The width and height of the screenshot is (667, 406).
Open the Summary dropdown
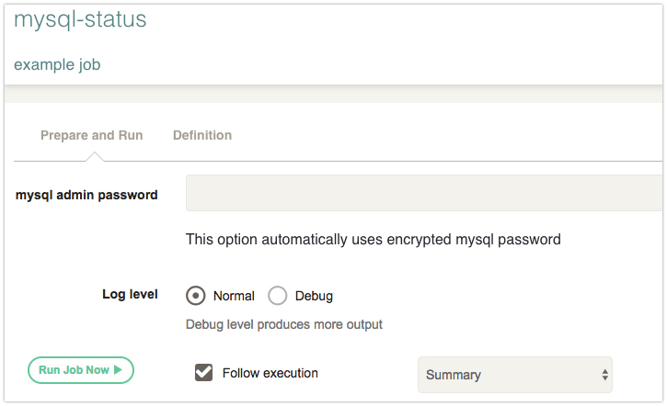(514, 375)
